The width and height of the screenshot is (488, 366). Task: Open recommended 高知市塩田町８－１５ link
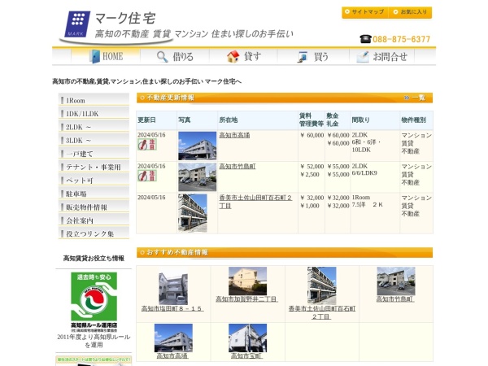[x=172, y=309]
